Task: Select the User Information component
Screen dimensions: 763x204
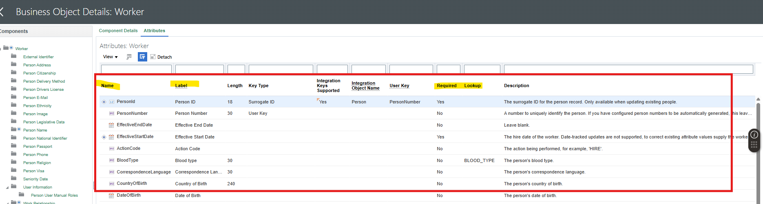Action: click(x=38, y=187)
